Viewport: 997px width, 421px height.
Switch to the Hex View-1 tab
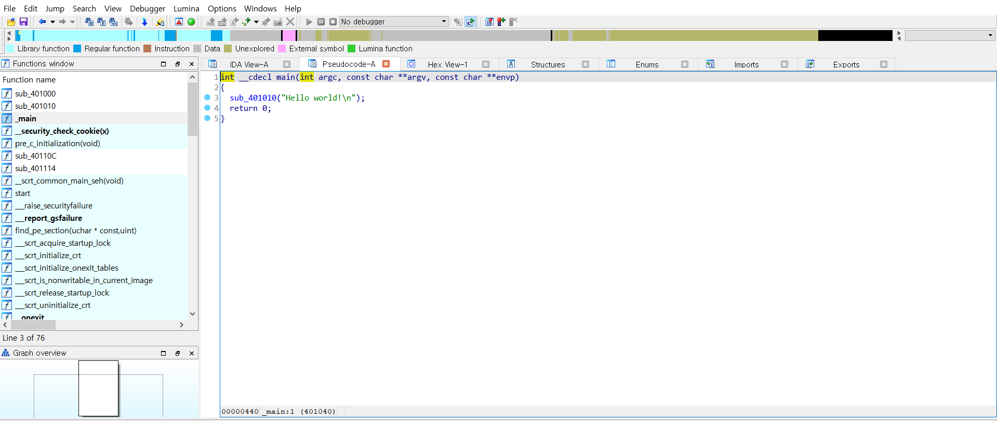pyautogui.click(x=447, y=64)
